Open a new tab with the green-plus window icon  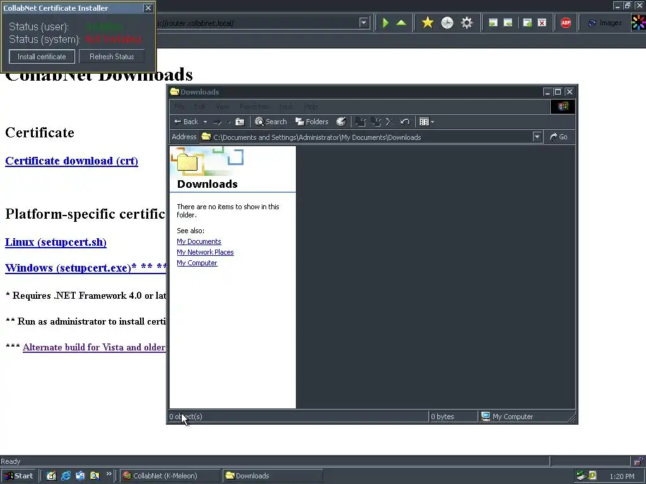[x=527, y=23]
